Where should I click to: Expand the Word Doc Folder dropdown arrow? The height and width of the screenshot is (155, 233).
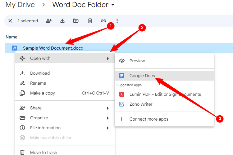(113, 5)
